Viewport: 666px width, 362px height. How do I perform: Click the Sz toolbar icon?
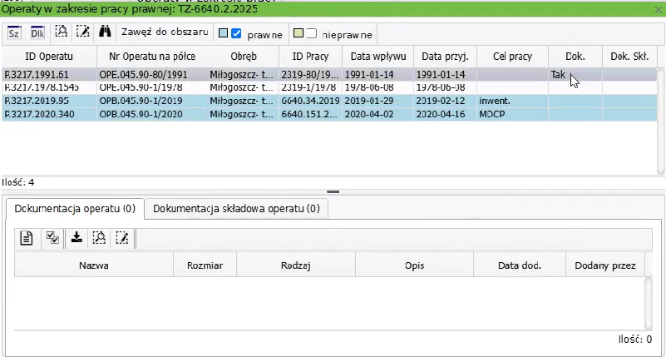pyautogui.click(x=15, y=33)
